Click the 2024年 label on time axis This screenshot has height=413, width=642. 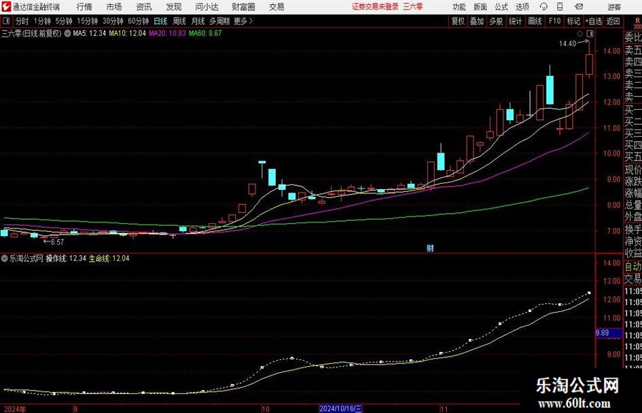15,409
